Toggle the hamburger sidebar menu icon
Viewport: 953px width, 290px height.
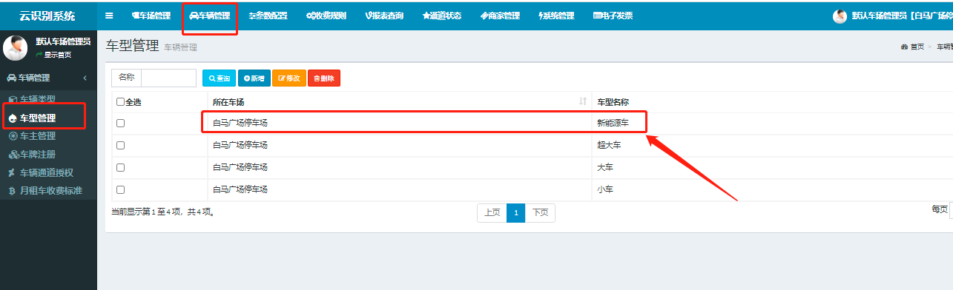[109, 15]
